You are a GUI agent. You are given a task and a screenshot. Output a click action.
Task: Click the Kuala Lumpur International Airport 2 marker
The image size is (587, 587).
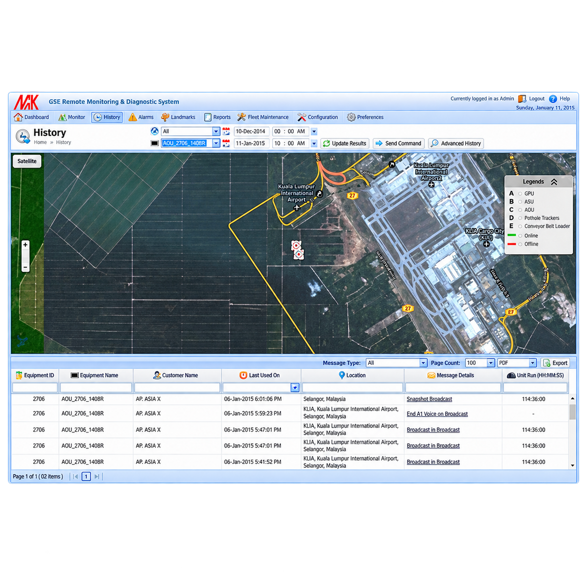click(431, 184)
